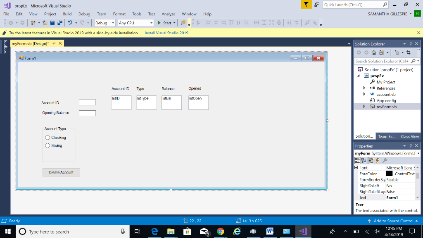Expand the account.vb node
Viewport: 423px width, 238px height.
[364, 94]
